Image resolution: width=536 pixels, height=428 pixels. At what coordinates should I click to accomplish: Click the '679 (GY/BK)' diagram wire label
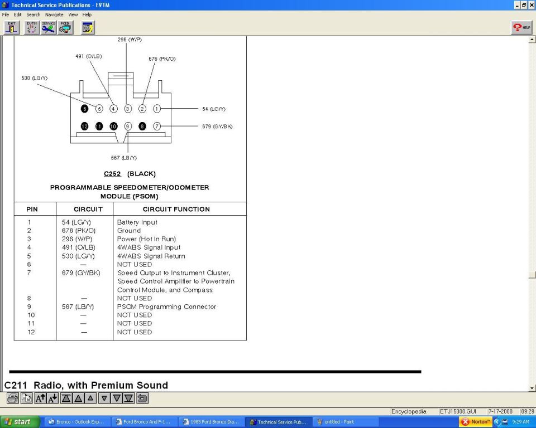217,127
